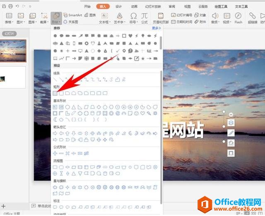Select the isosceles triangle in 基本形状
Screen dimensions: 265x216
pos(74,107)
